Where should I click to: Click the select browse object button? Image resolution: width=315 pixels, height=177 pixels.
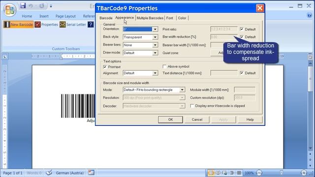click(x=310, y=160)
